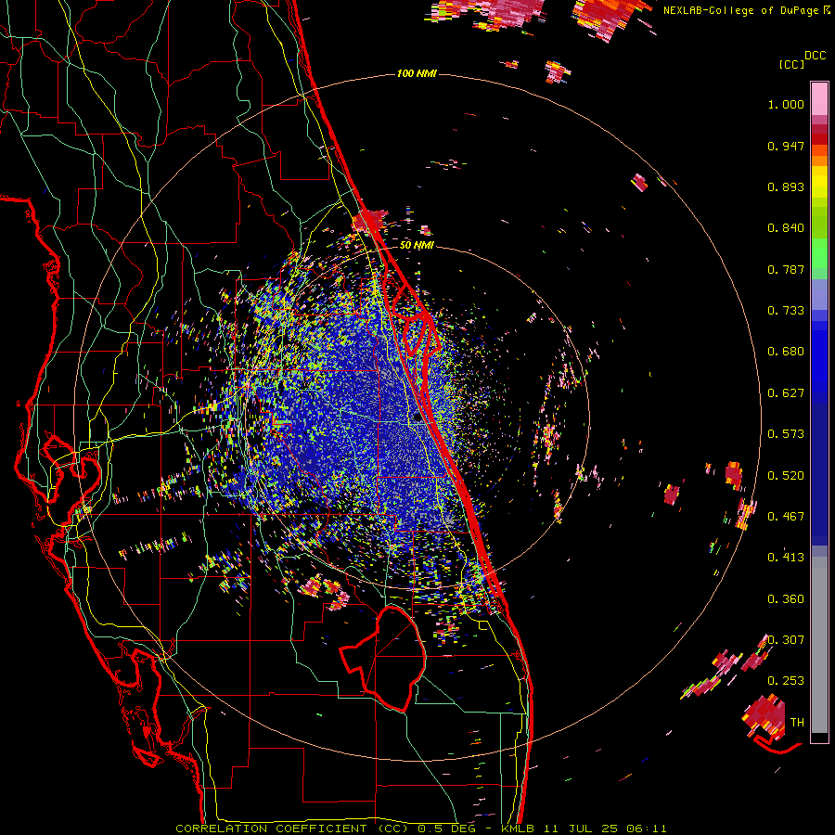Select the 0.893 scale value
This screenshot has height=835, width=835.
click(786, 186)
